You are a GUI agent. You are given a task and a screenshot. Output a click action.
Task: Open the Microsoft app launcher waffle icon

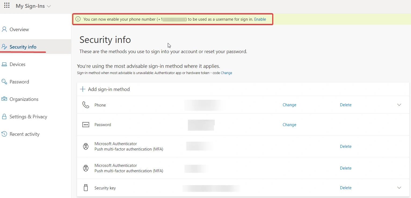coord(7,5)
